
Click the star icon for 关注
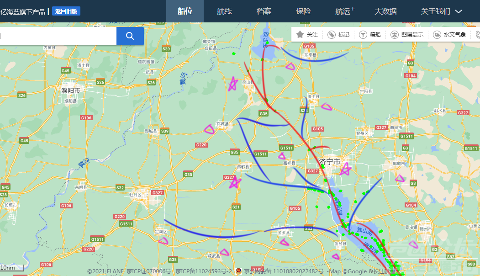[300, 34]
